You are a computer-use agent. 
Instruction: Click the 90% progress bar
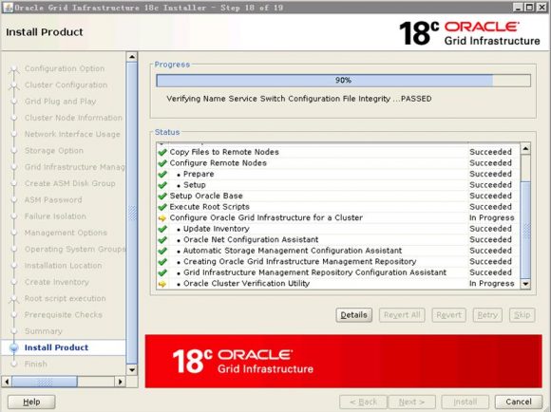(343, 81)
